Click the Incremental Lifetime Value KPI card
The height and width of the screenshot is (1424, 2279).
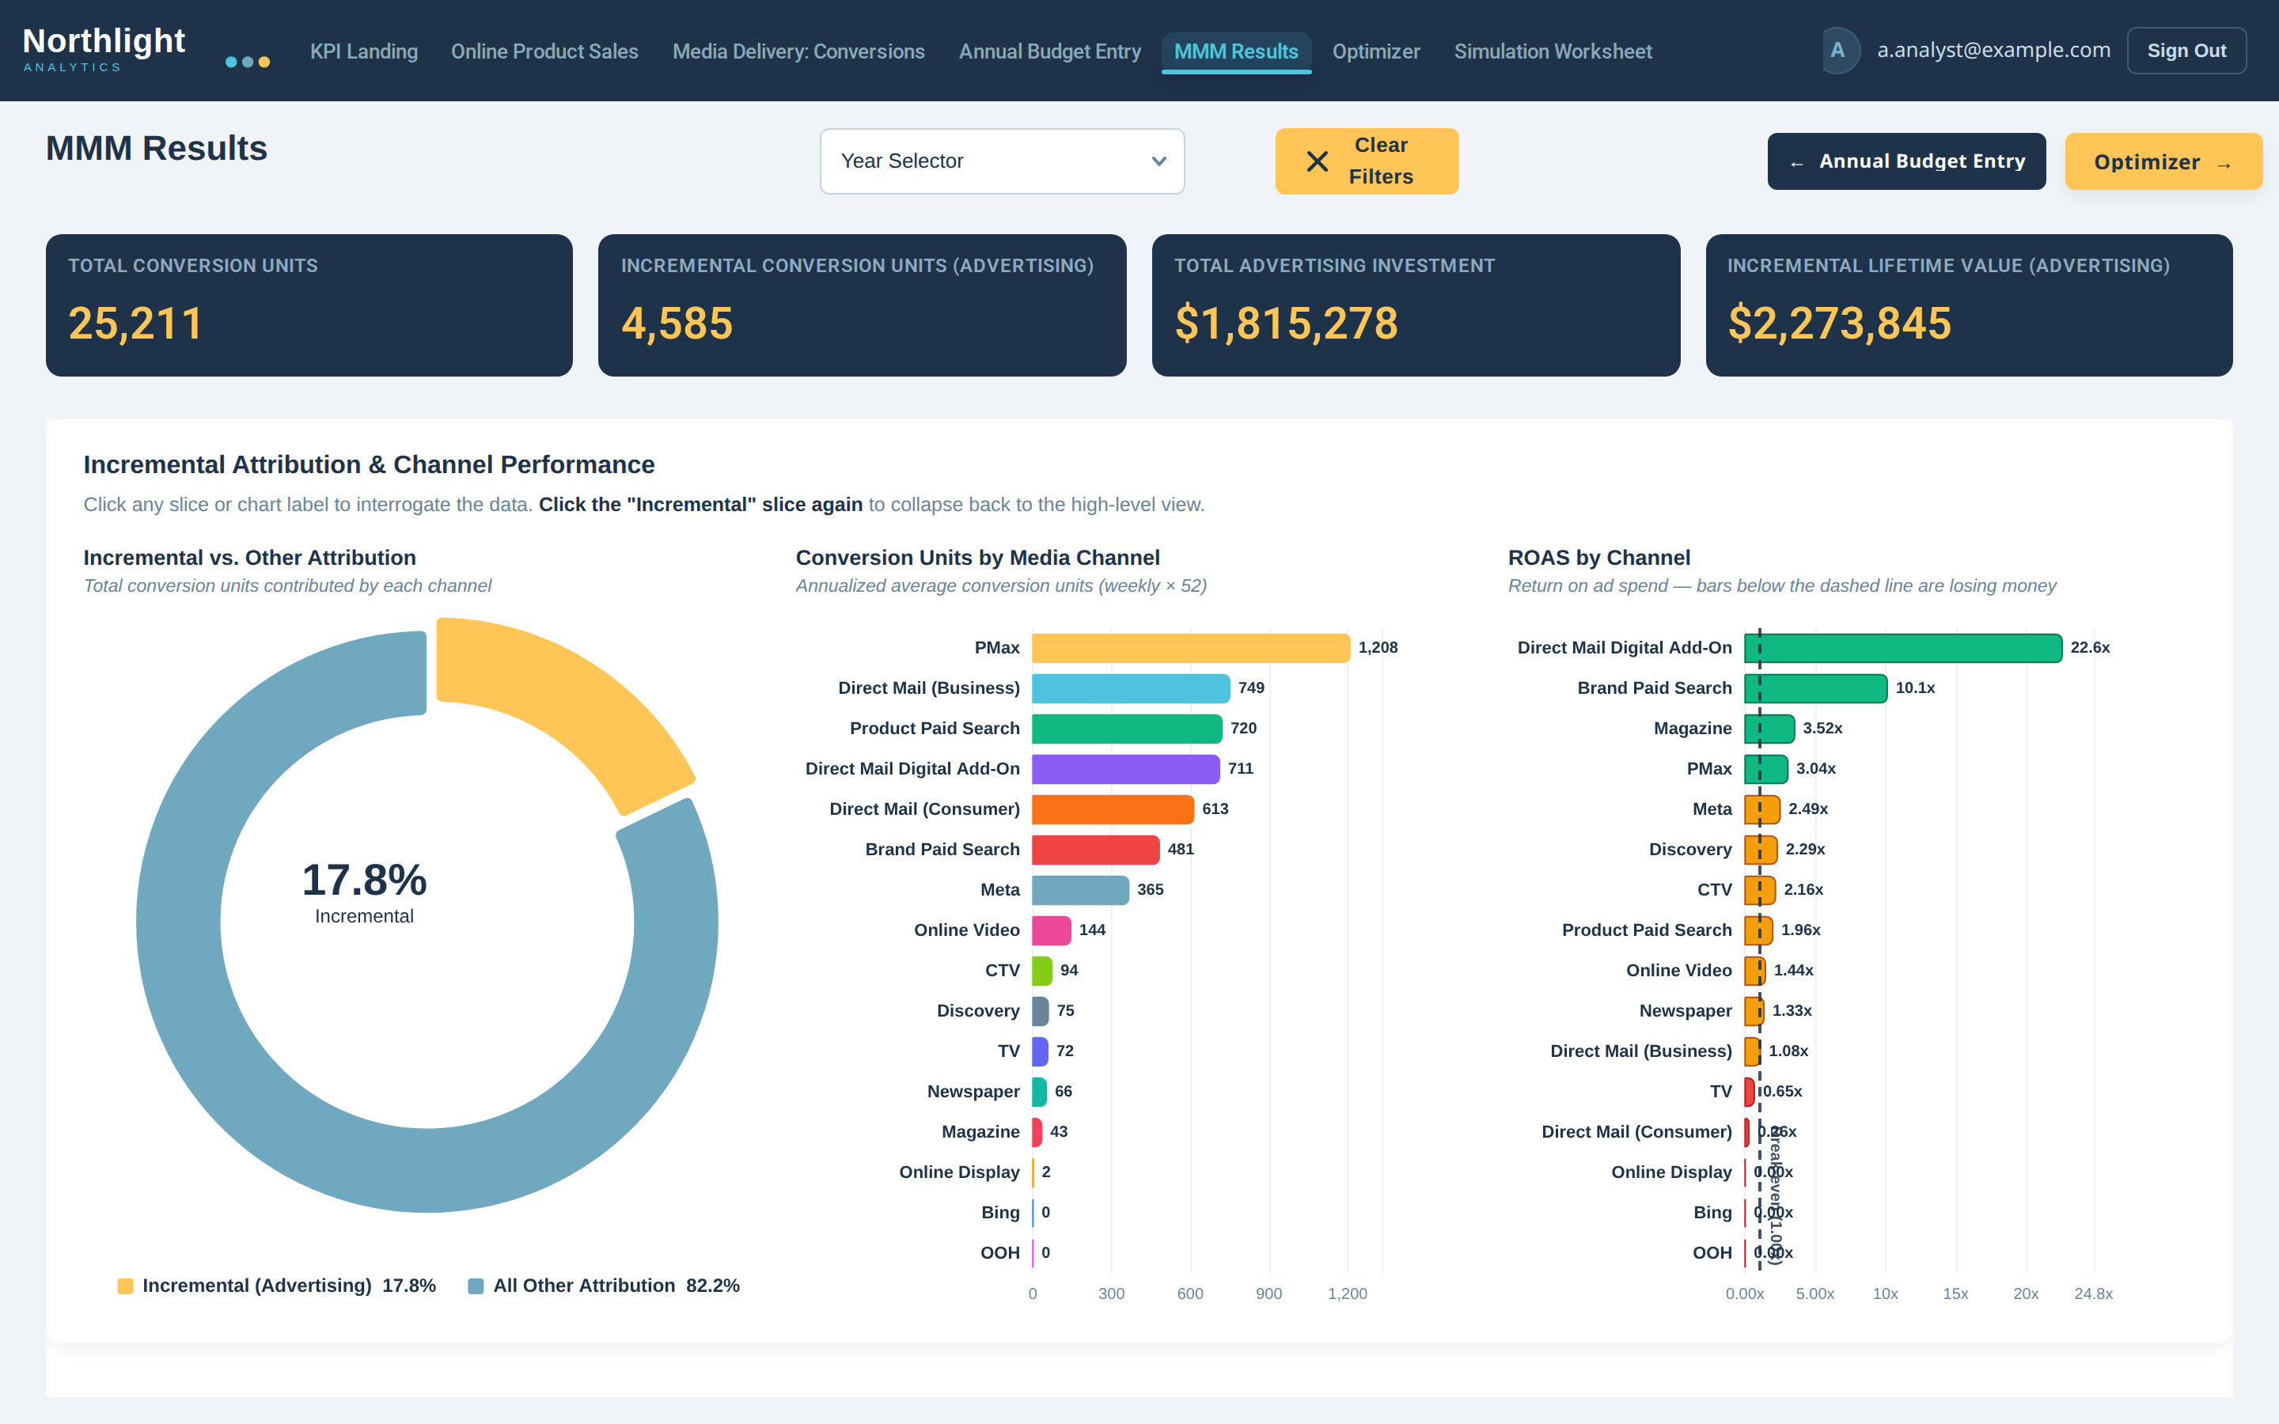(x=1968, y=305)
